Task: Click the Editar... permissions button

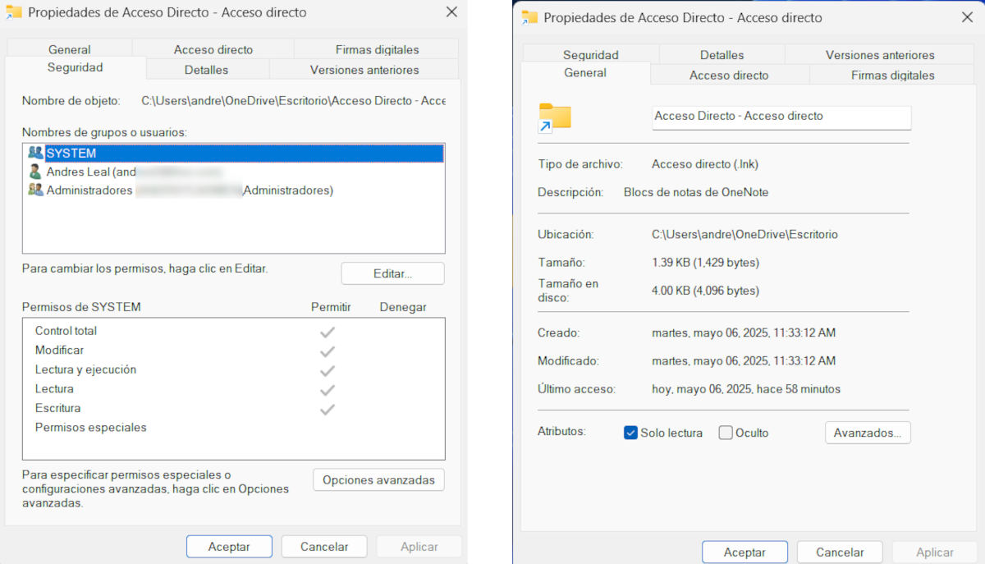Action: (392, 273)
